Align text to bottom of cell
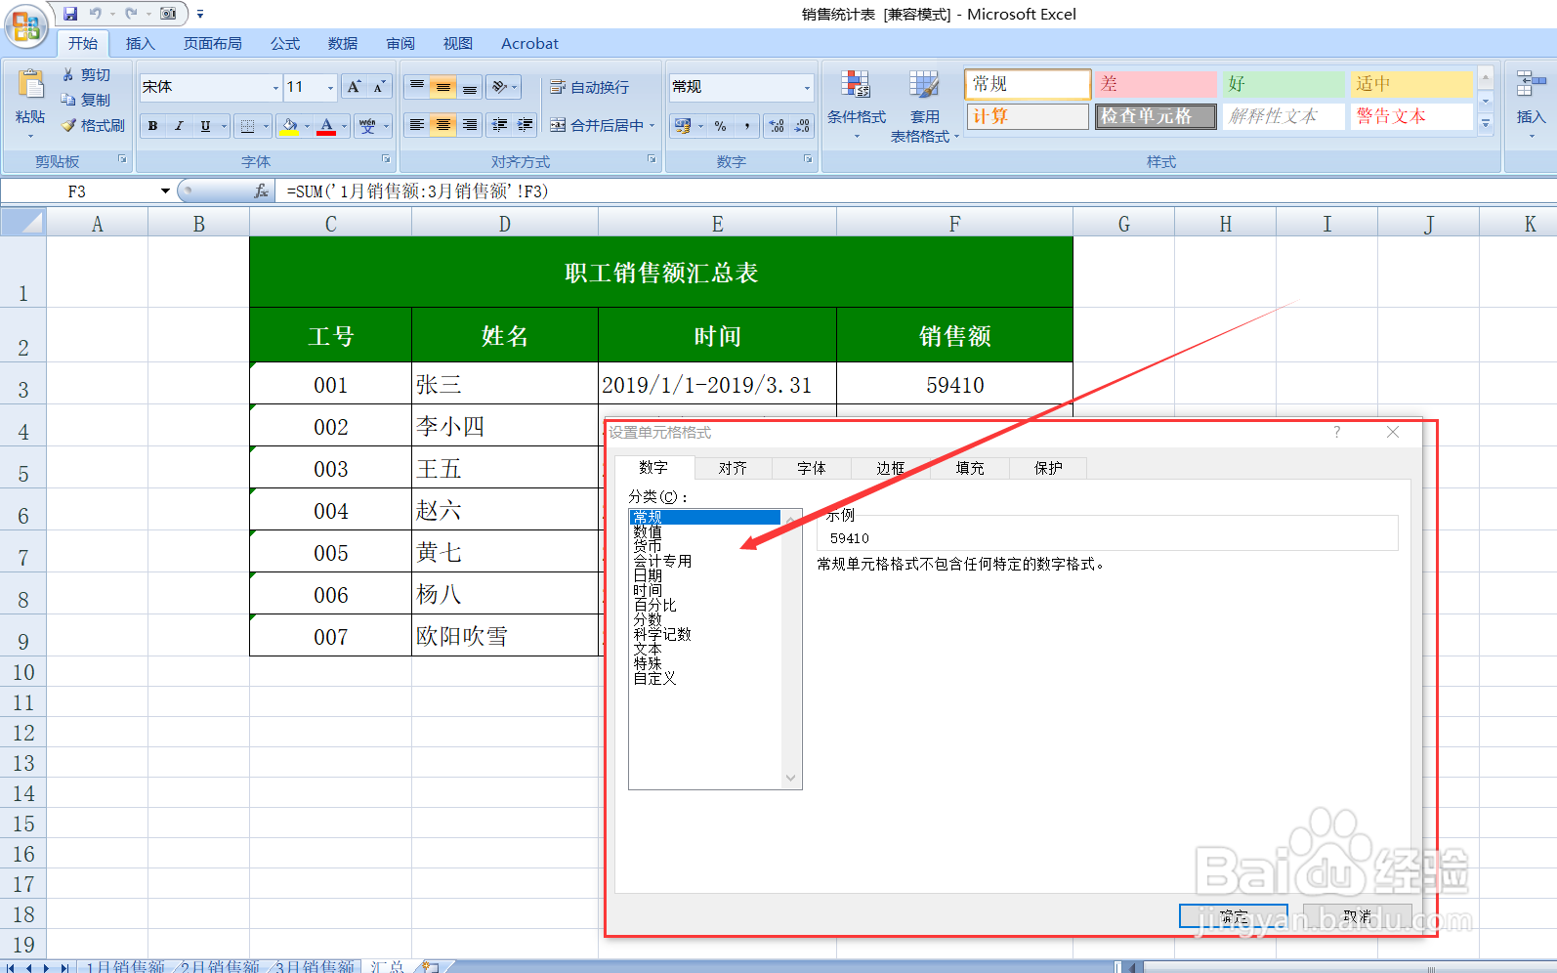Viewport: 1557px width, 973px height. (x=470, y=87)
